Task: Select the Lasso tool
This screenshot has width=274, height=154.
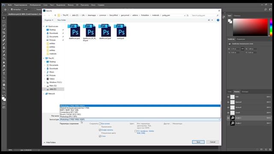Action: click(4, 25)
